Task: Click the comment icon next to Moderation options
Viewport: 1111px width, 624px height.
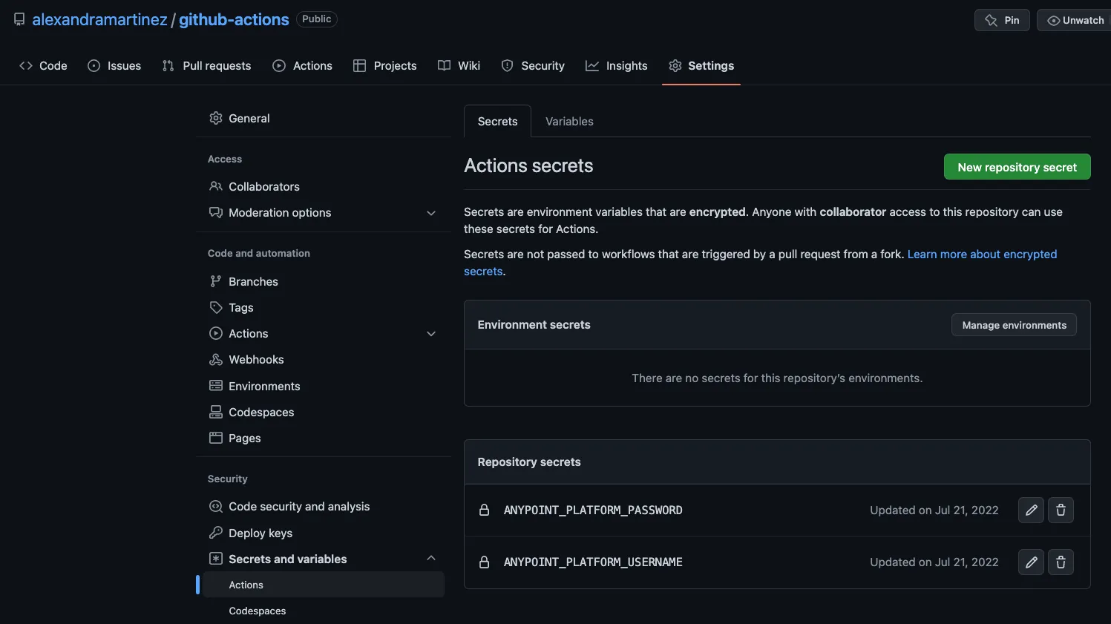Action: point(216,212)
